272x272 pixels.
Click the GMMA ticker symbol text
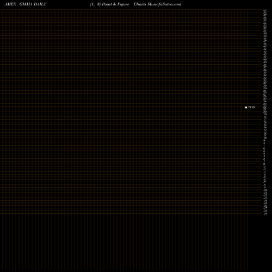26,4
